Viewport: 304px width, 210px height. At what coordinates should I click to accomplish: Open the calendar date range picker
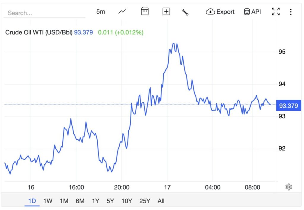(x=145, y=12)
